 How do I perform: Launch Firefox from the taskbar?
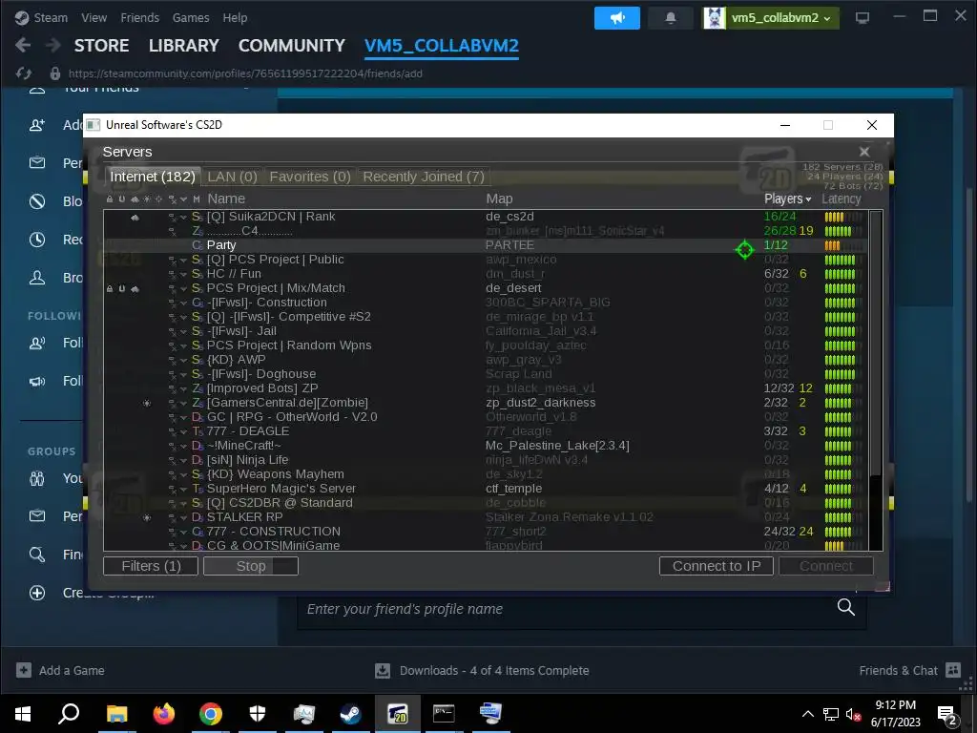[164, 713]
